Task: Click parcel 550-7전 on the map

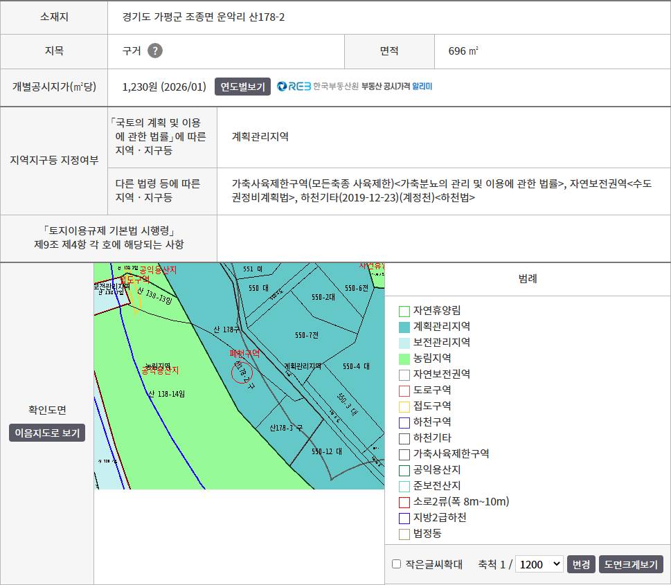Action: [306, 335]
